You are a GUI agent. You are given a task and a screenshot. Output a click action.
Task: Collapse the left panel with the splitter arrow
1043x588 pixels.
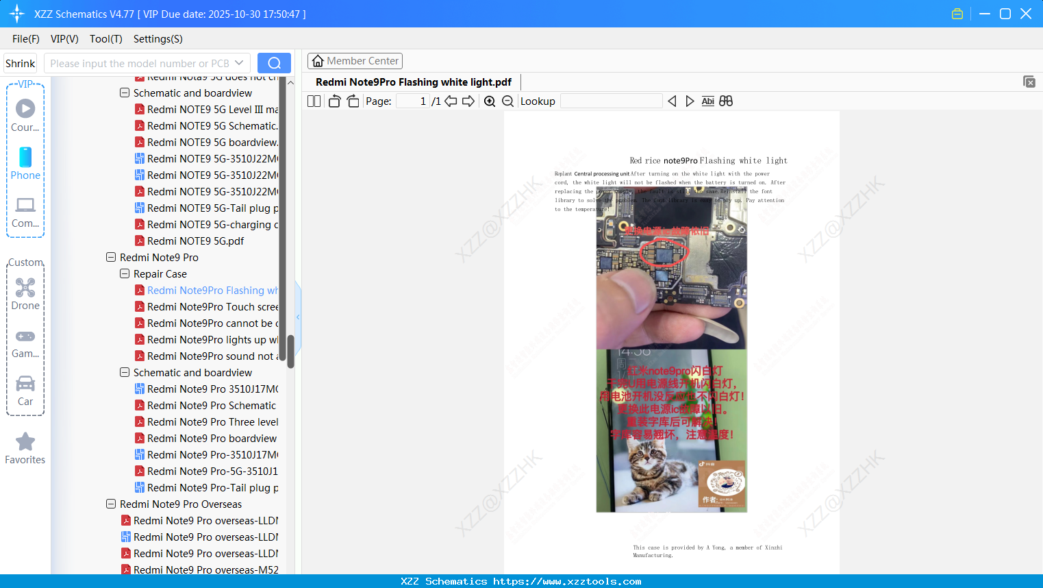[x=298, y=317]
